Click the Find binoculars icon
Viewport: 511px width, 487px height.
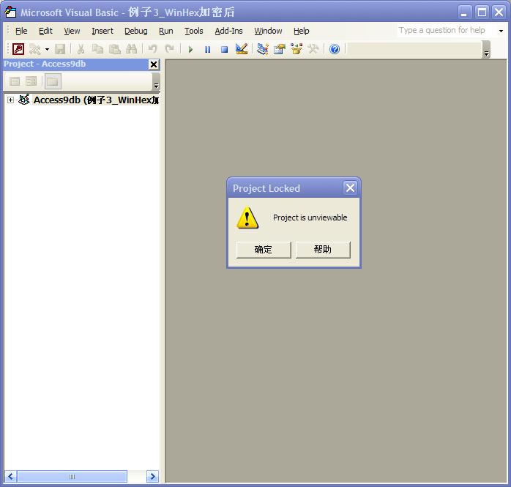point(131,49)
